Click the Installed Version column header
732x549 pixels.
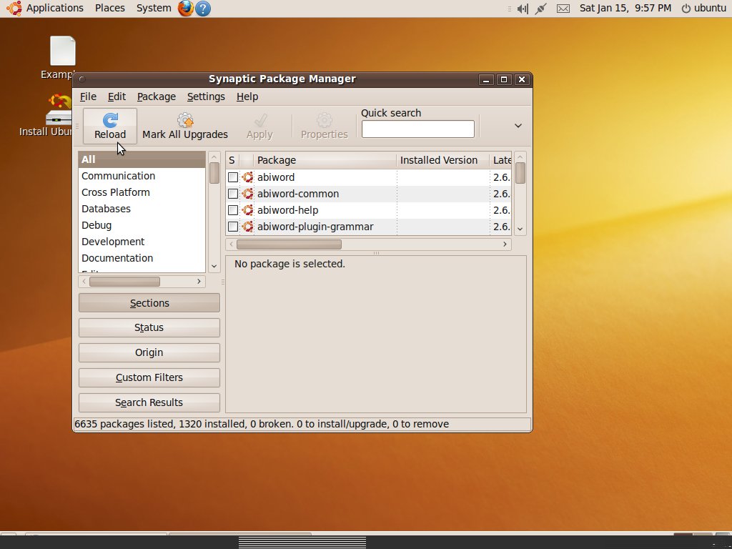tap(442, 160)
